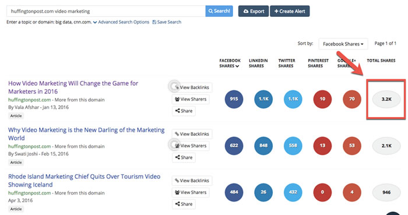
Task: Click the 432 Twitter shares circle
Action: pyautogui.click(x=293, y=192)
